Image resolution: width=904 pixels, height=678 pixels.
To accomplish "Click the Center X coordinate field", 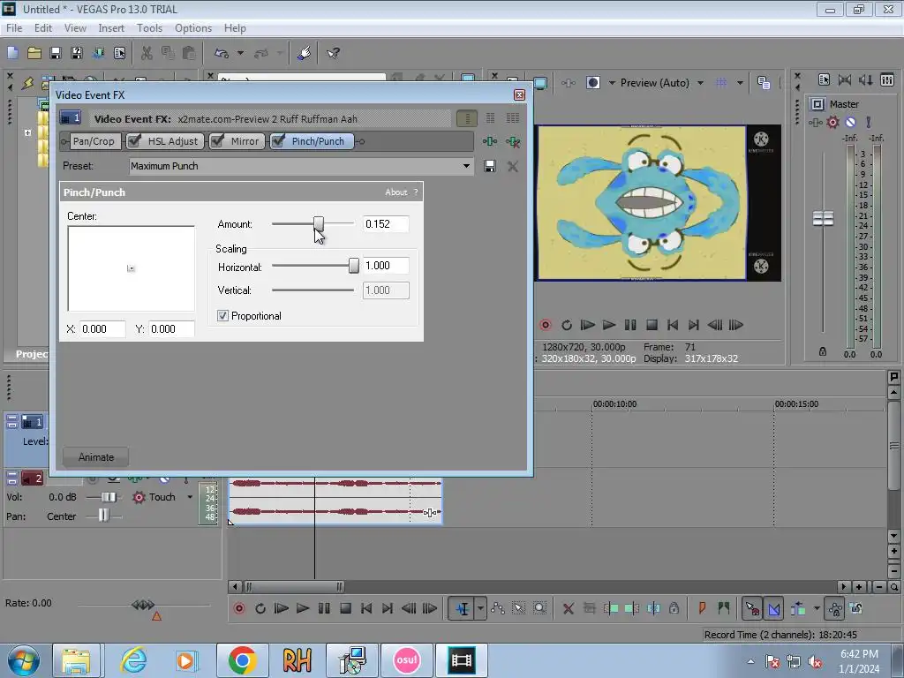I will click(x=102, y=329).
